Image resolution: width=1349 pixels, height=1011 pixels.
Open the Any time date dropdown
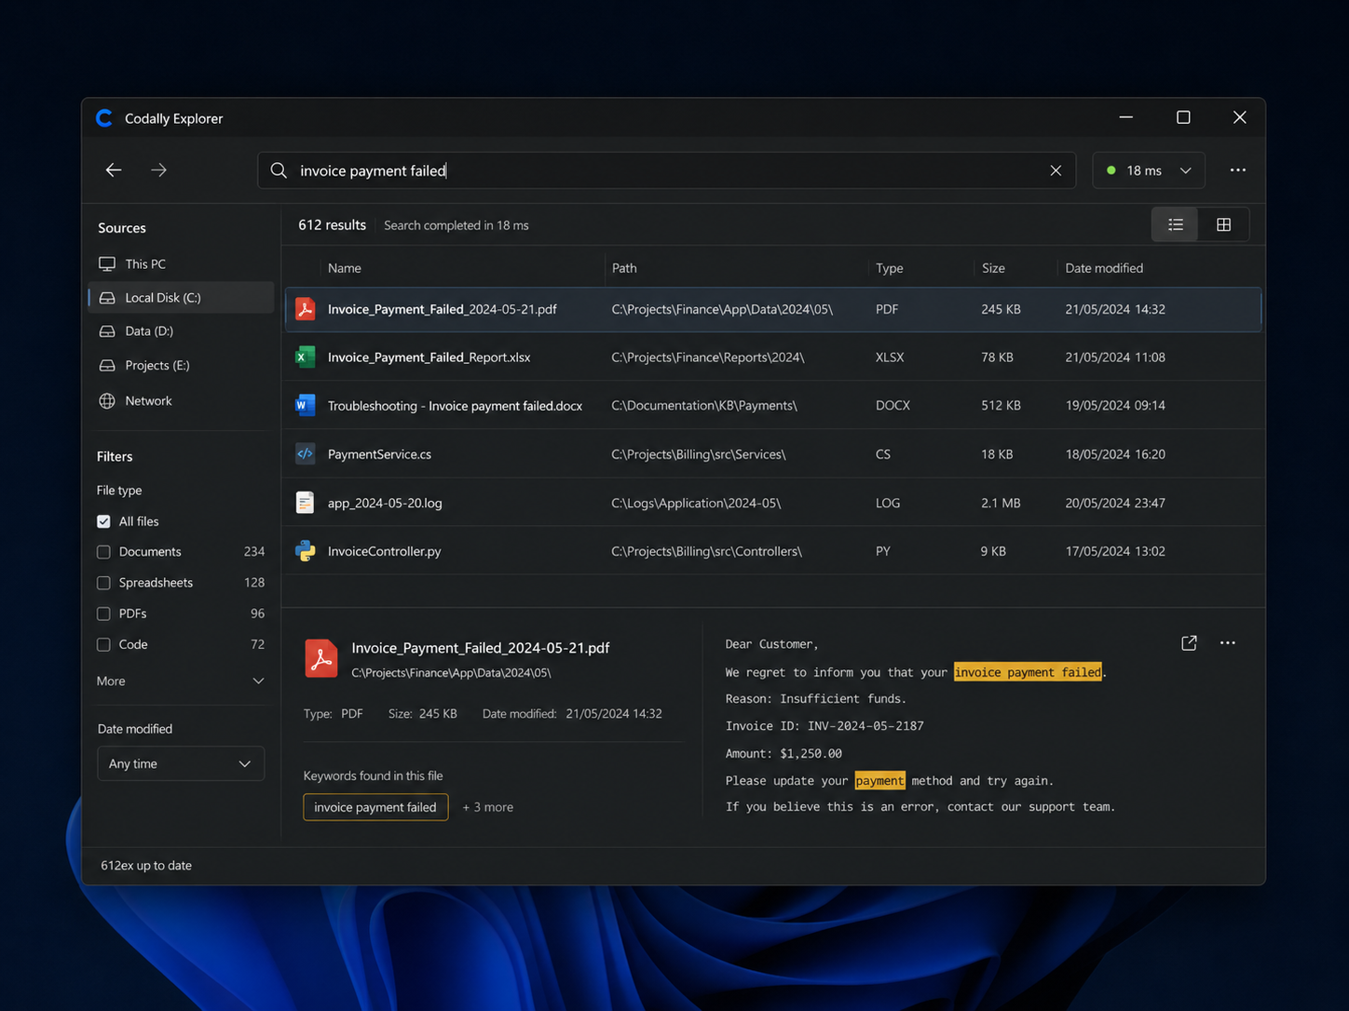click(x=181, y=763)
